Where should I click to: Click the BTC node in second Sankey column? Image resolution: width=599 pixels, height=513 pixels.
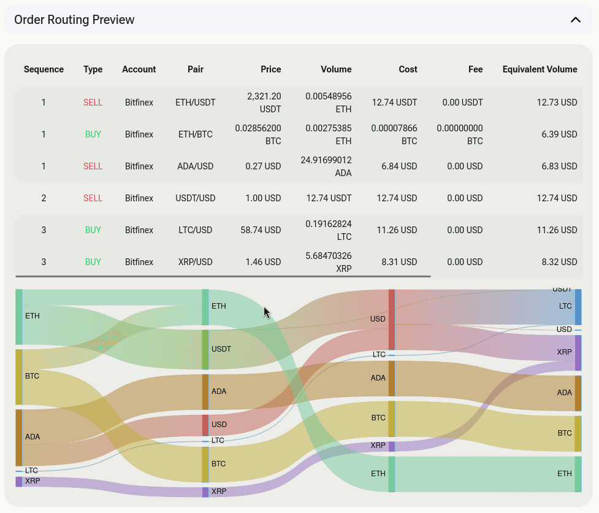205,465
